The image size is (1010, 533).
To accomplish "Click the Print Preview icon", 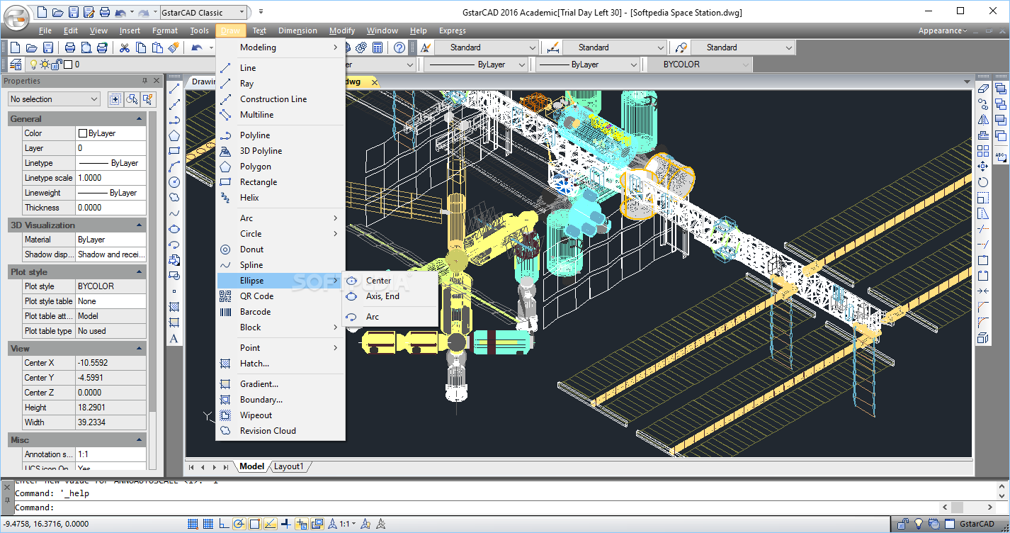I will (x=86, y=47).
